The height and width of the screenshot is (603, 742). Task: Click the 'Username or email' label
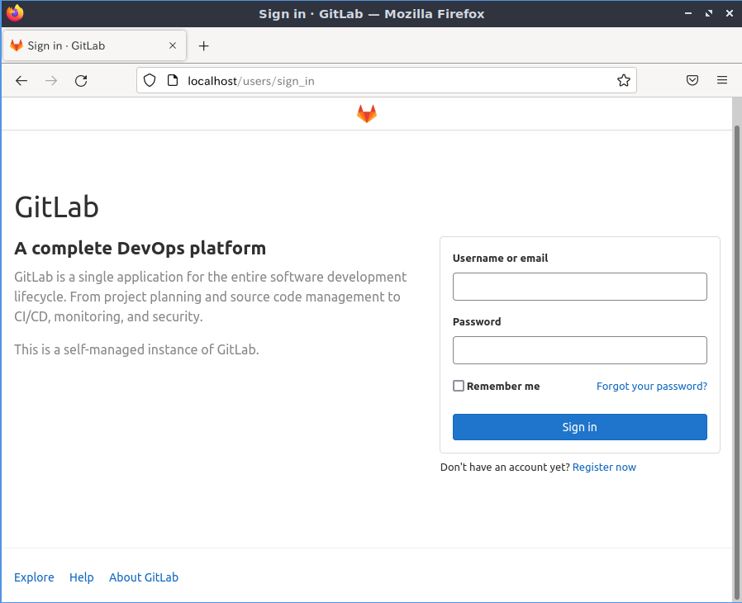[500, 259]
